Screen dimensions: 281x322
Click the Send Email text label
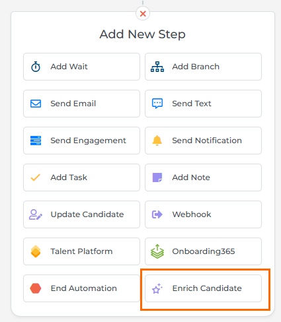coord(73,104)
